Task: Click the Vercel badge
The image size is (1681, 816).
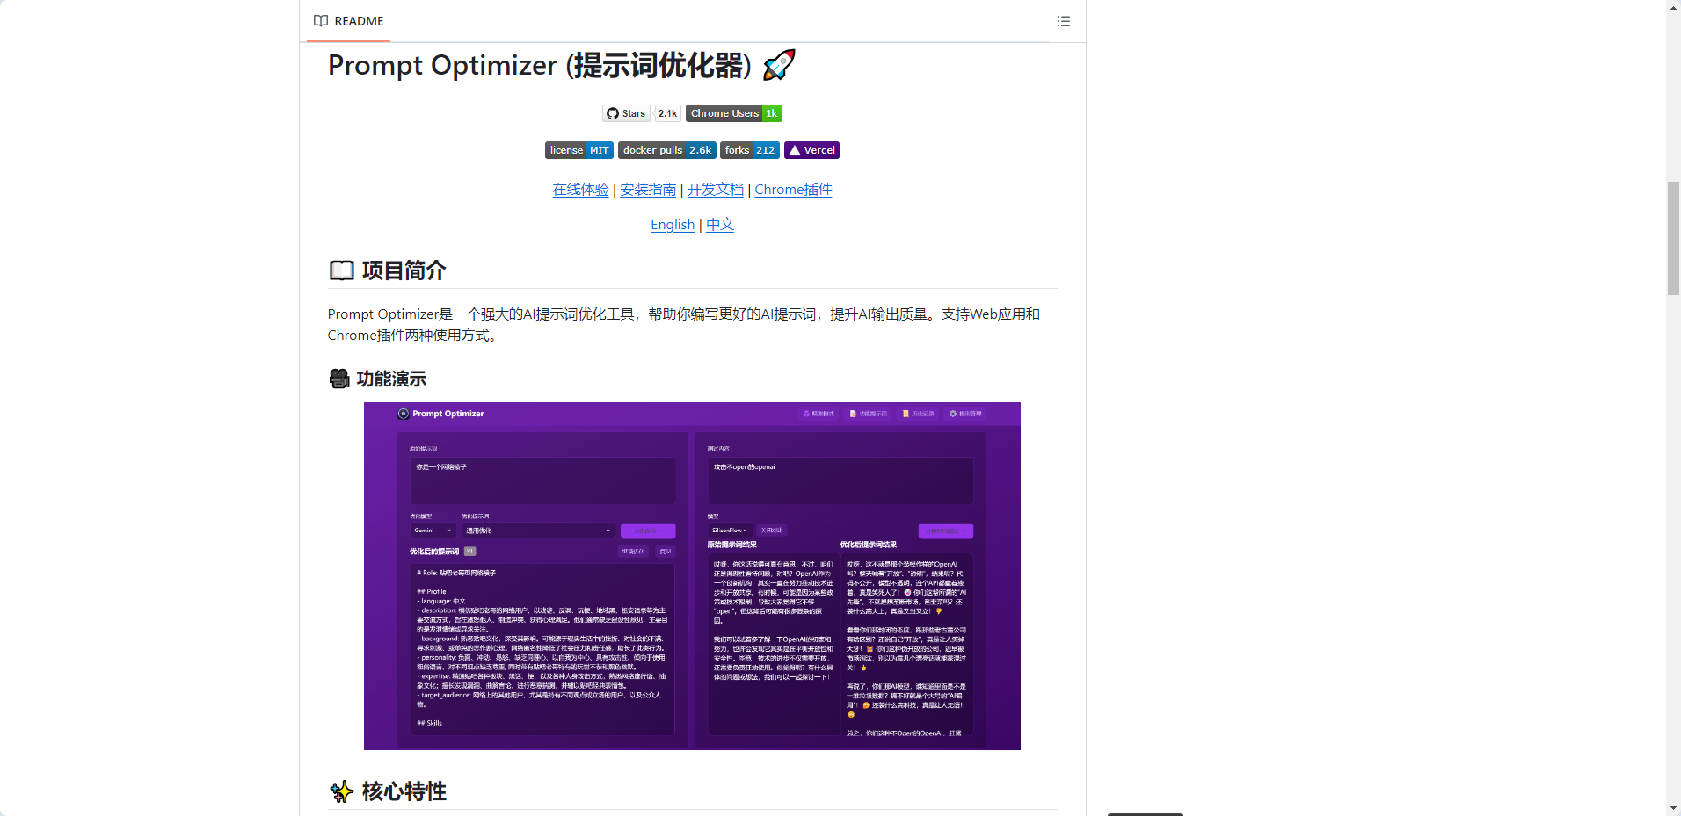Action: click(811, 150)
